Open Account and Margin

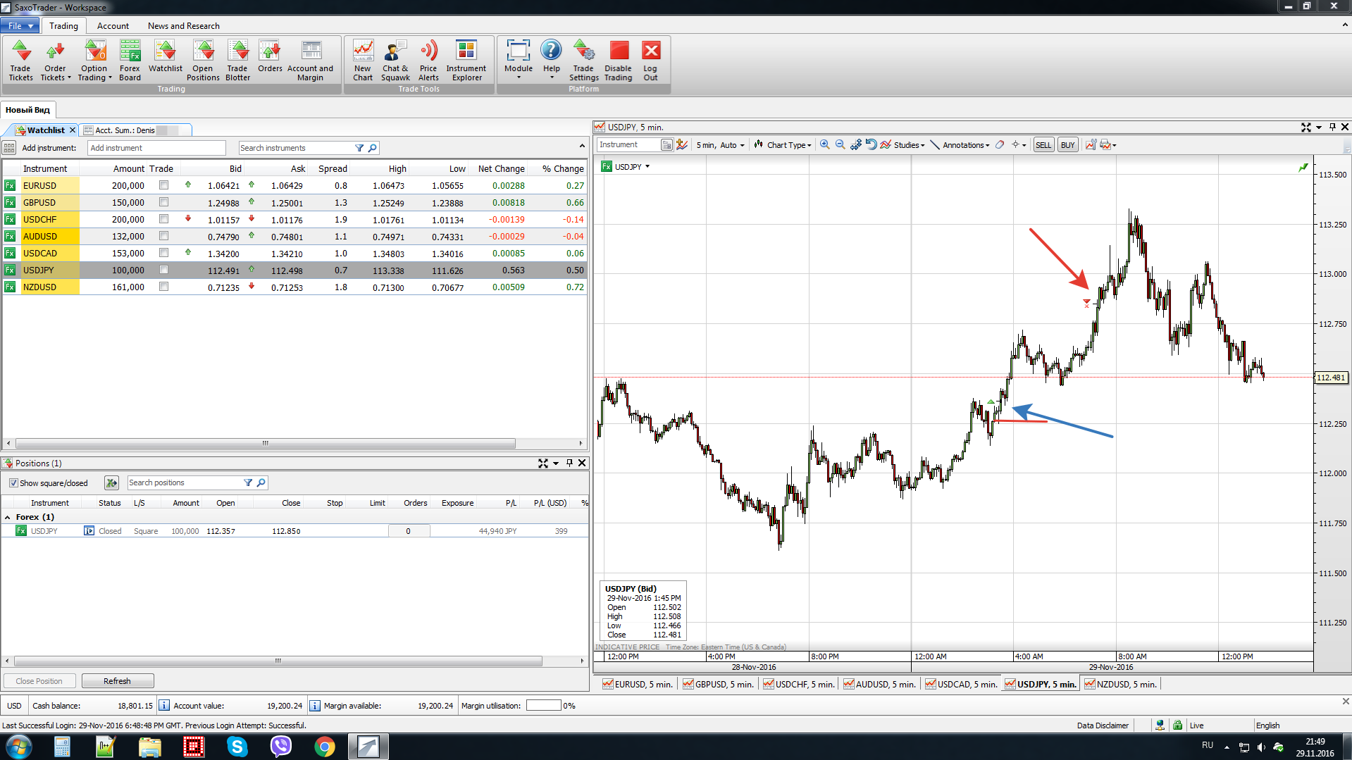[310, 61]
